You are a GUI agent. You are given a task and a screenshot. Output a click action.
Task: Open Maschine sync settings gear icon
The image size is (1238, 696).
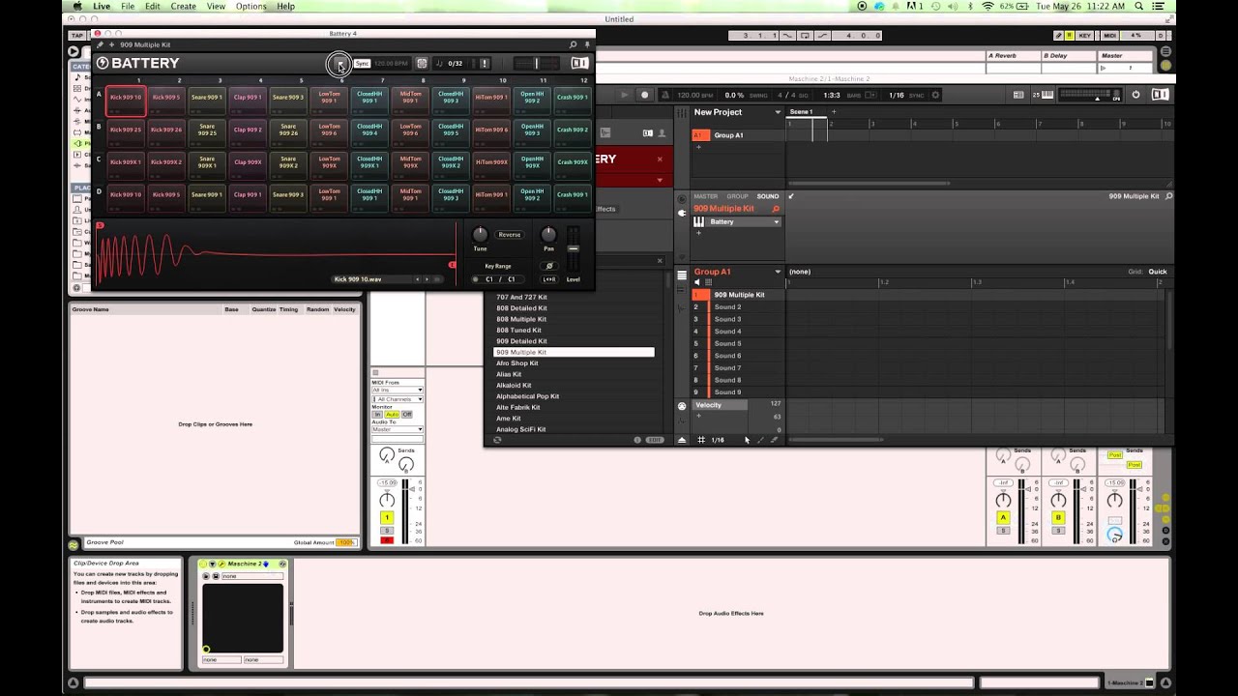tap(935, 95)
